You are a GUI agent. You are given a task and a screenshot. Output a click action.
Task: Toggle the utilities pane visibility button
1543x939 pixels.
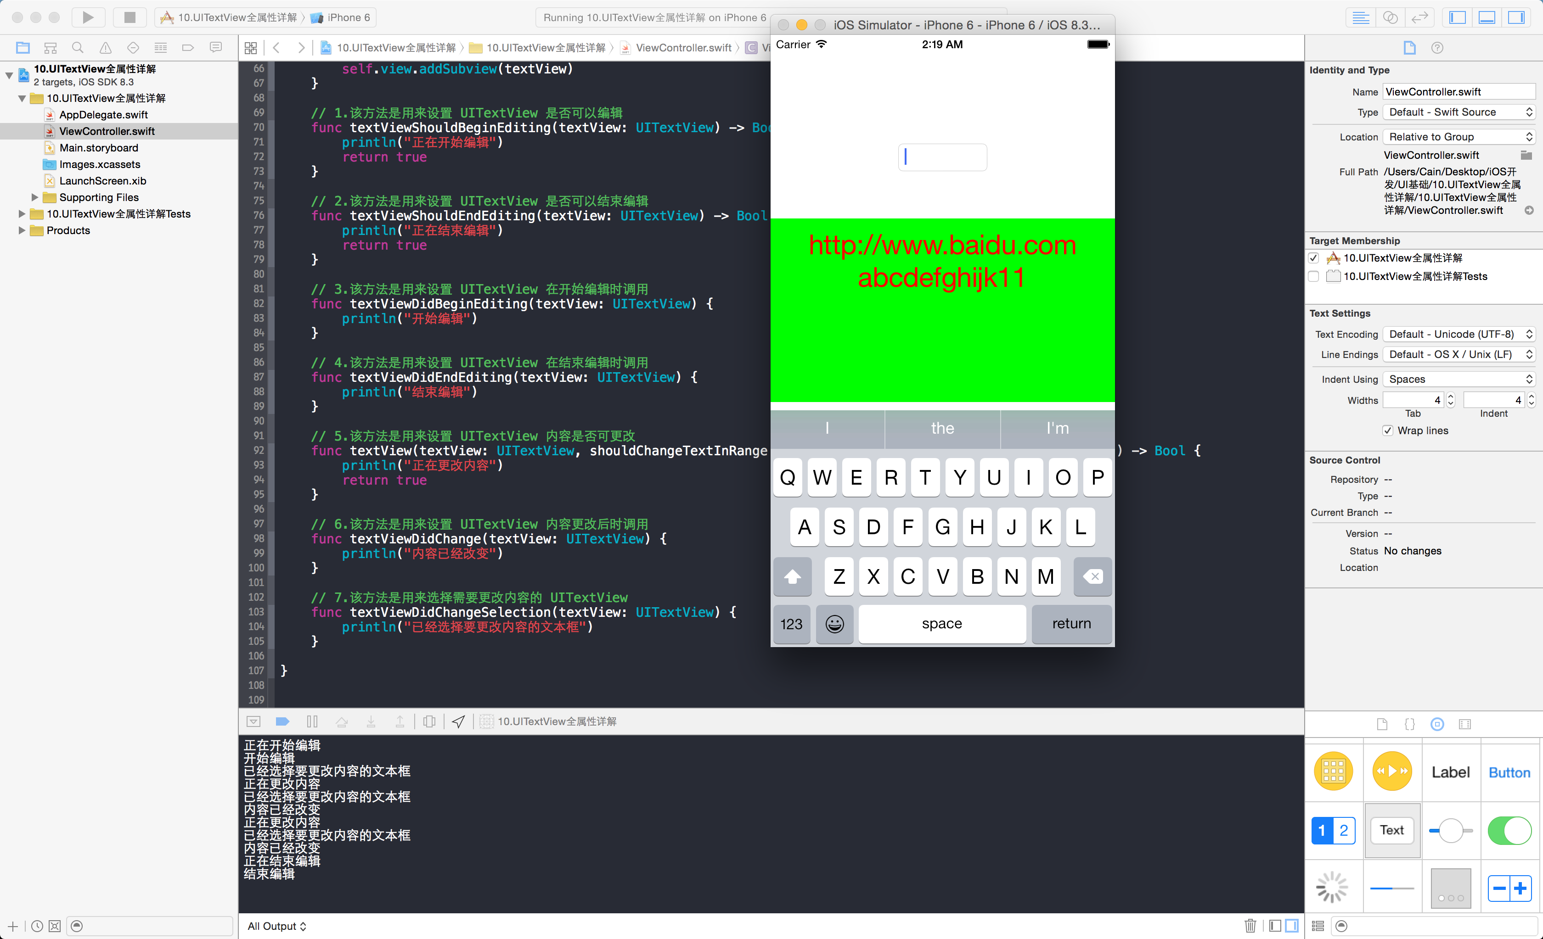pos(1516,17)
